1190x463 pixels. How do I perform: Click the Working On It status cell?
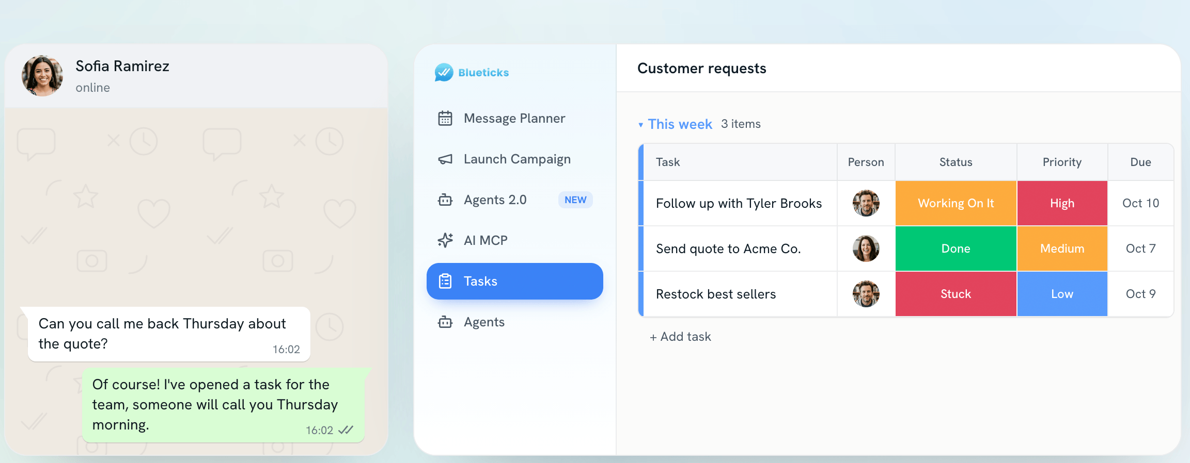pyautogui.click(x=956, y=203)
